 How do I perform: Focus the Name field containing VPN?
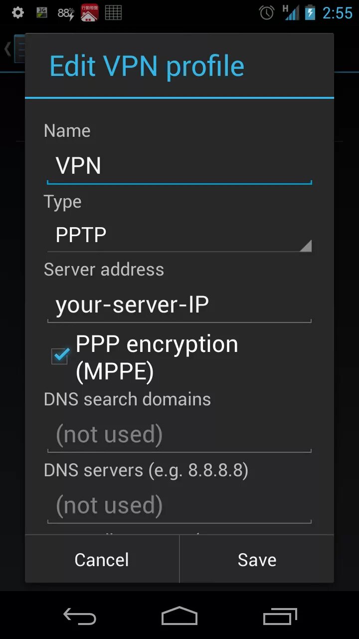pyautogui.click(x=179, y=166)
